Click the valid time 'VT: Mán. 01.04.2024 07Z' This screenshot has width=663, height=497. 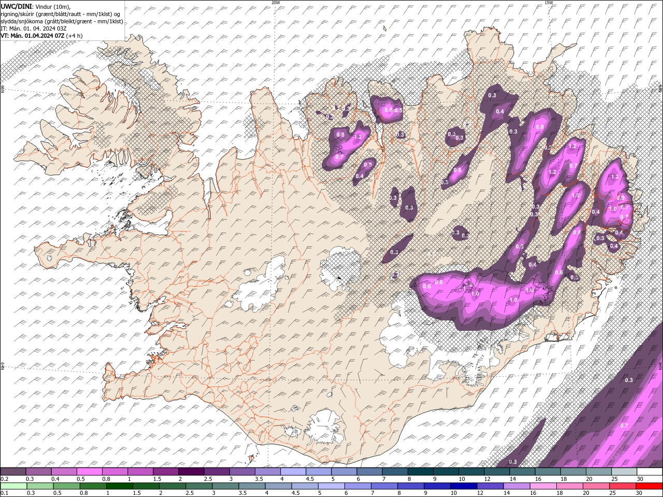[x=32, y=35]
